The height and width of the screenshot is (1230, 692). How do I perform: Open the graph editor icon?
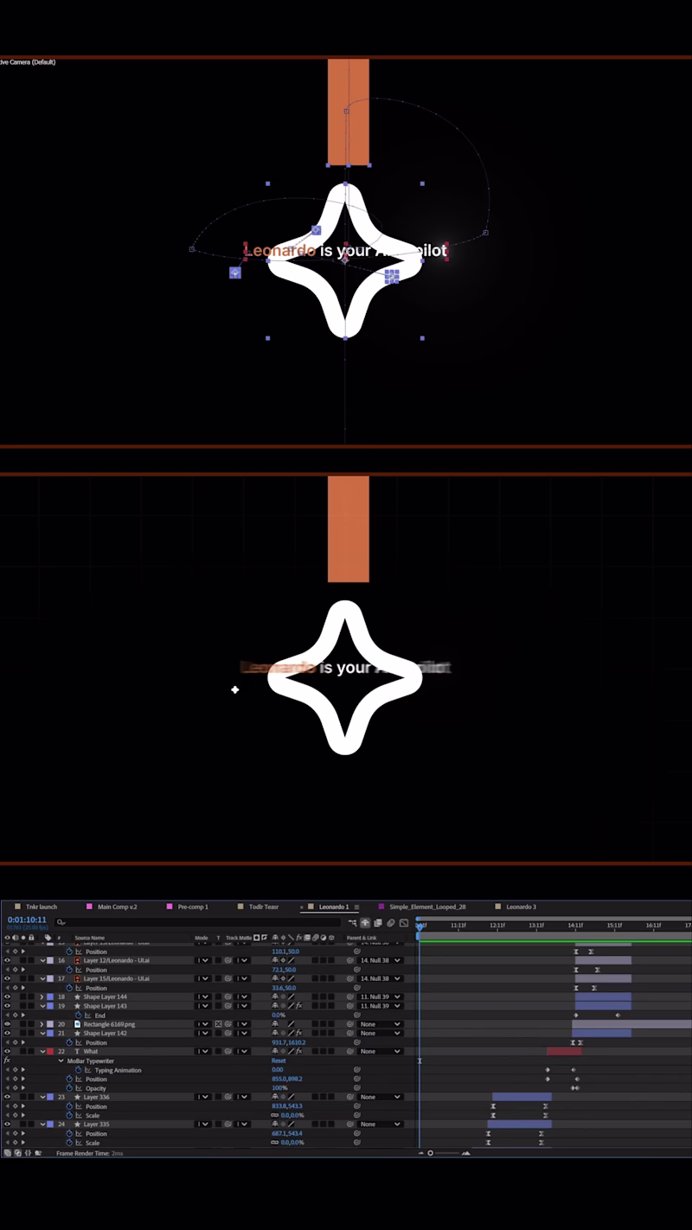click(404, 923)
